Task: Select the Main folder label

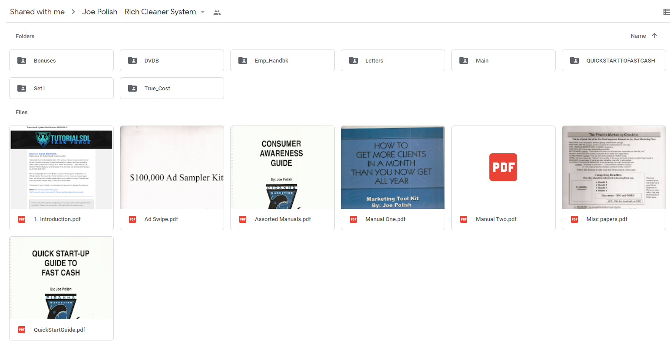Action: pyautogui.click(x=482, y=61)
